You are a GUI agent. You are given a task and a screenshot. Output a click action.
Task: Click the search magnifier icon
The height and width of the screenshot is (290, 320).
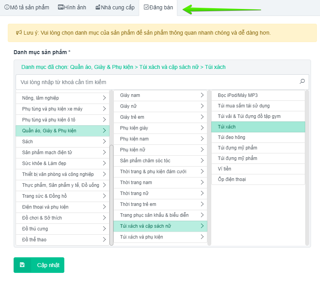click(302, 82)
